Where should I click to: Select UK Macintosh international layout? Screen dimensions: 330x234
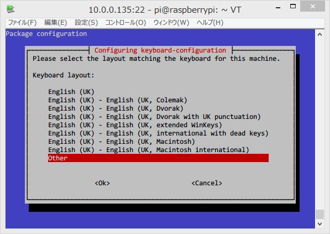click(149, 150)
